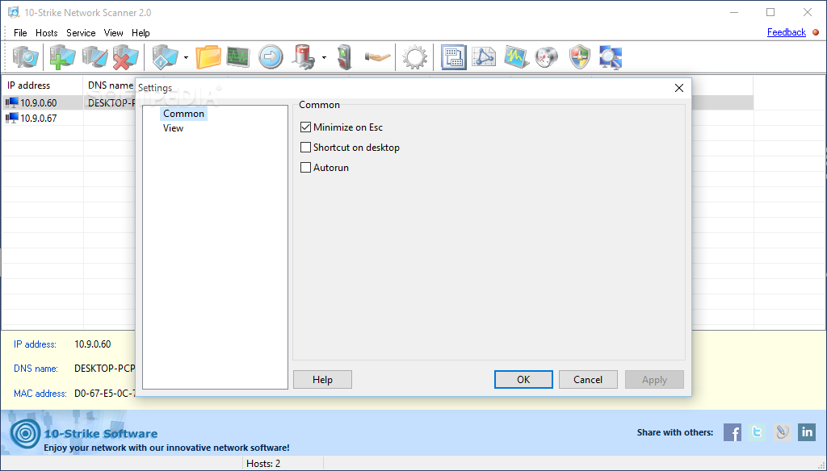The width and height of the screenshot is (827, 471).
Task: Enable the Autorun checkbox
Action: tap(305, 168)
